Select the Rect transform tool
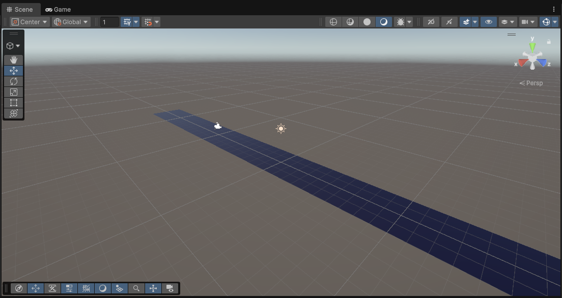The height and width of the screenshot is (298, 562). (x=14, y=103)
